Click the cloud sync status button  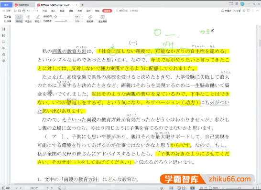pos(226,11)
